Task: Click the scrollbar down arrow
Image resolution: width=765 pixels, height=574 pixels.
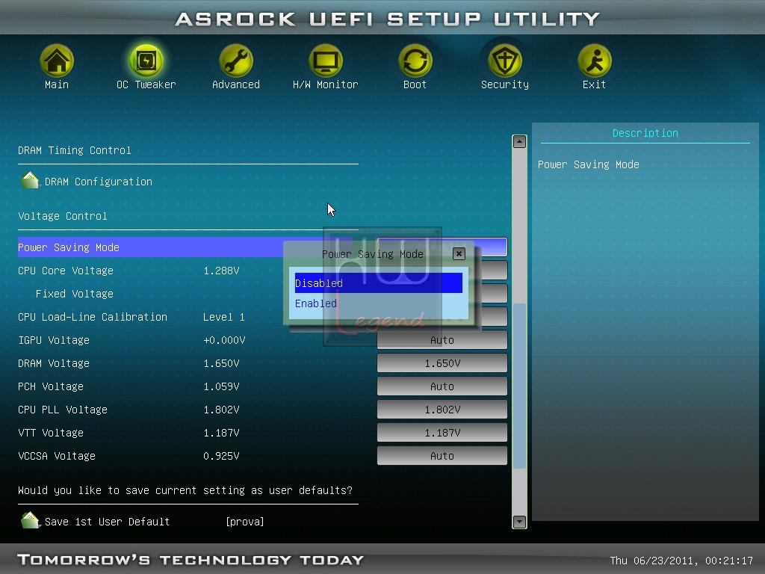Action: click(520, 522)
